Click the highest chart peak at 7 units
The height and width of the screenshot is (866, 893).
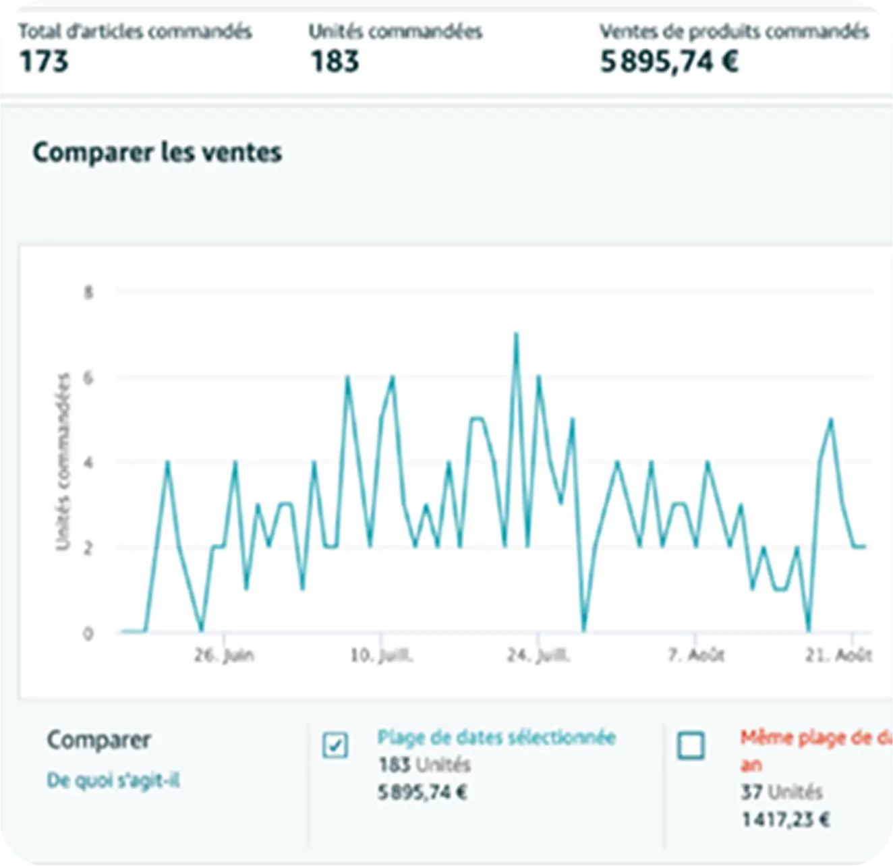(516, 335)
